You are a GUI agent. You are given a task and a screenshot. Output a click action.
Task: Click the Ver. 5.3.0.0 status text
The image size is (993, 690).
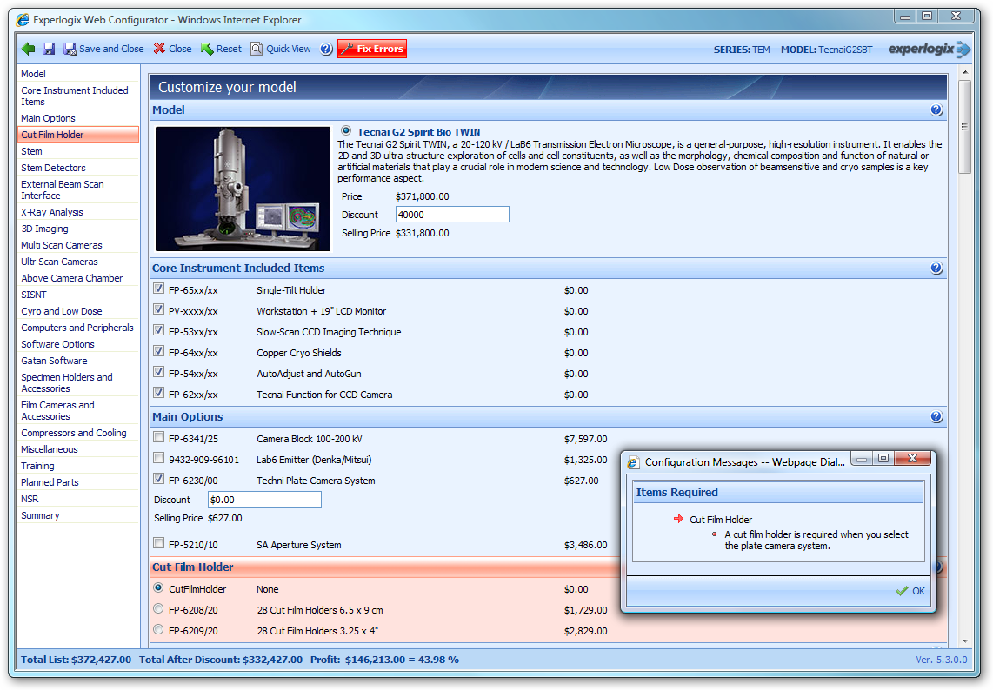point(941,660)
